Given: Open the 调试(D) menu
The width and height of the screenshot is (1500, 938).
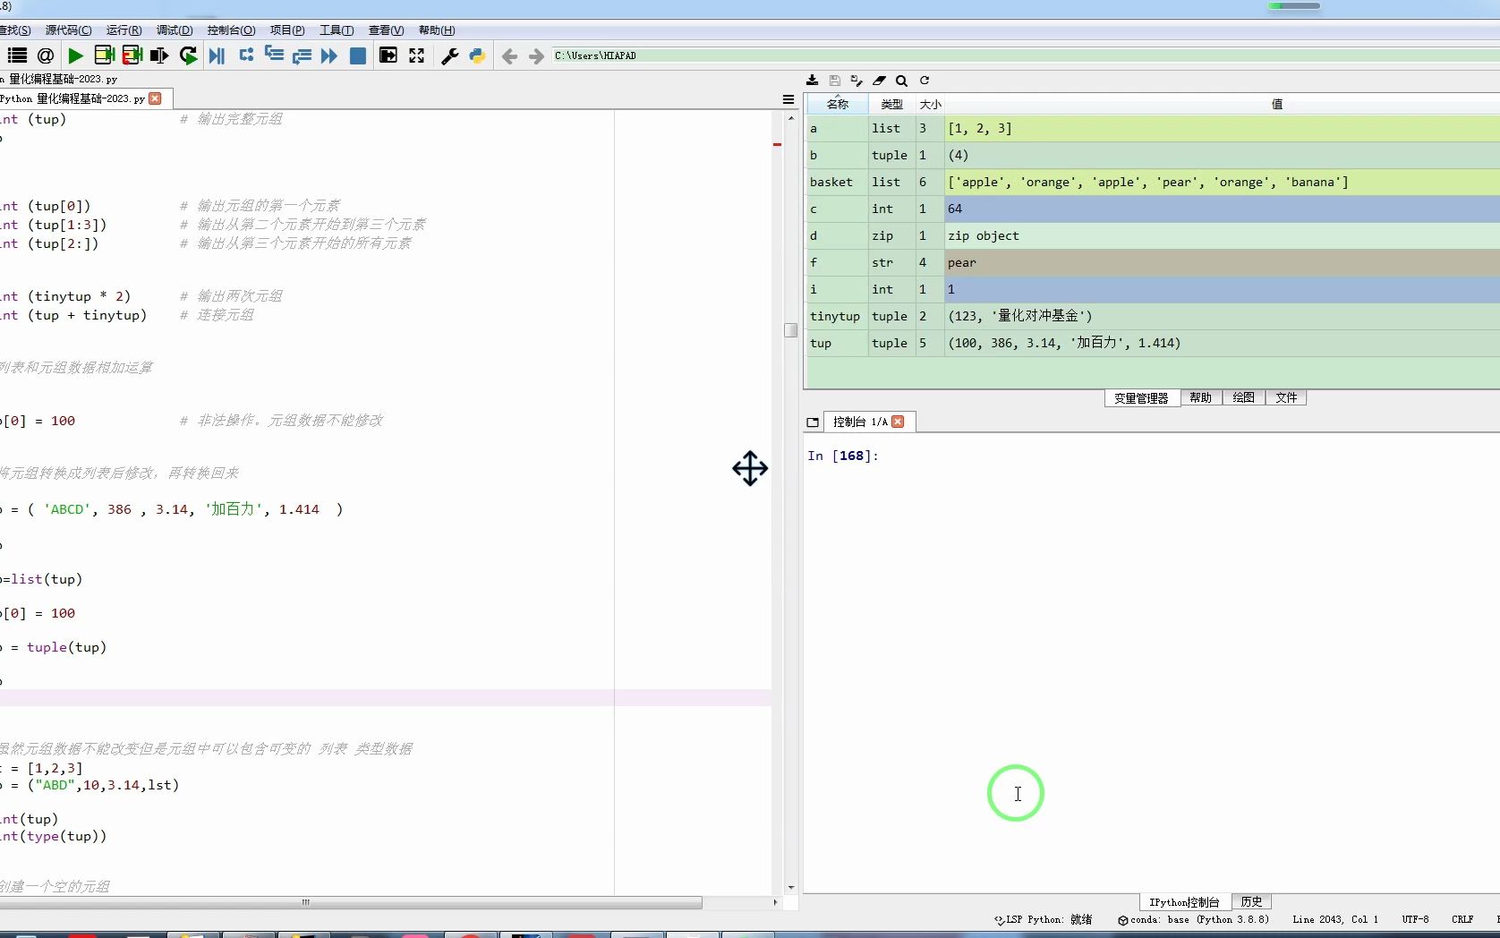Looking at the screenshot, I should click(175, 30).
